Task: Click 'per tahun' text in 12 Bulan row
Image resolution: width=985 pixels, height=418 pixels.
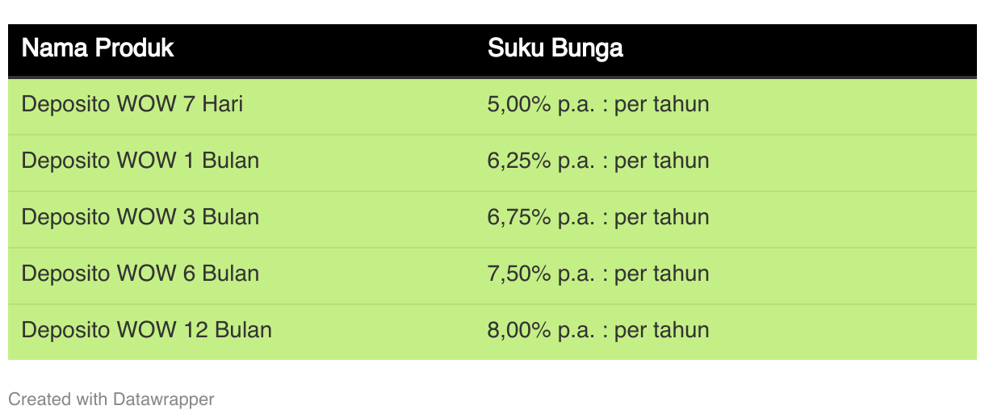Action: pos(662,331)
